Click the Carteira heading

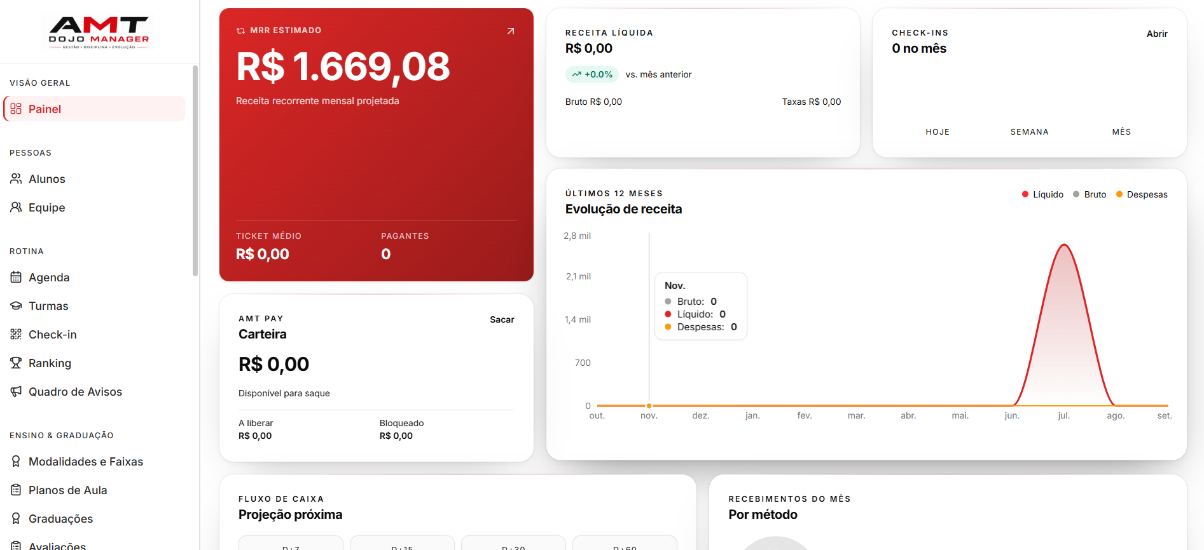click(263, 334)
